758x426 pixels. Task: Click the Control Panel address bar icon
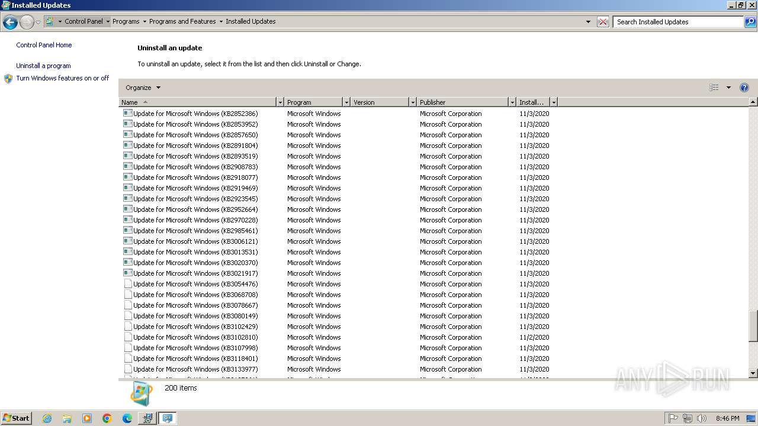[x=50, y=21]
